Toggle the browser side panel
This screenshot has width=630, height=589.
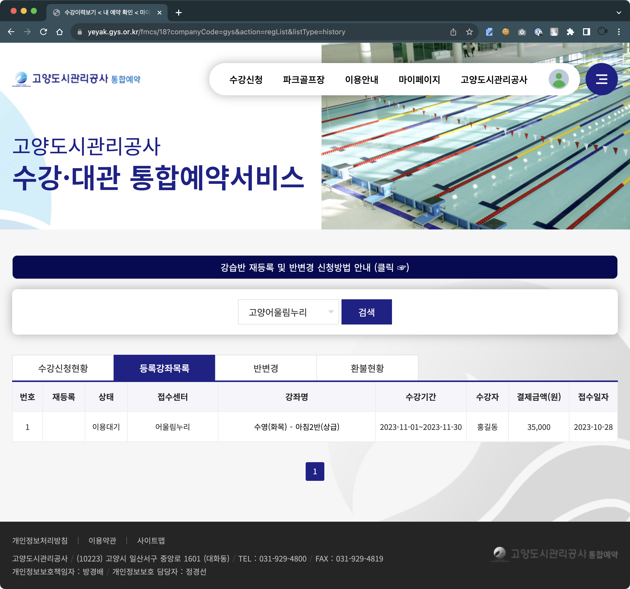pyautogui.click(x=586, y=32)
